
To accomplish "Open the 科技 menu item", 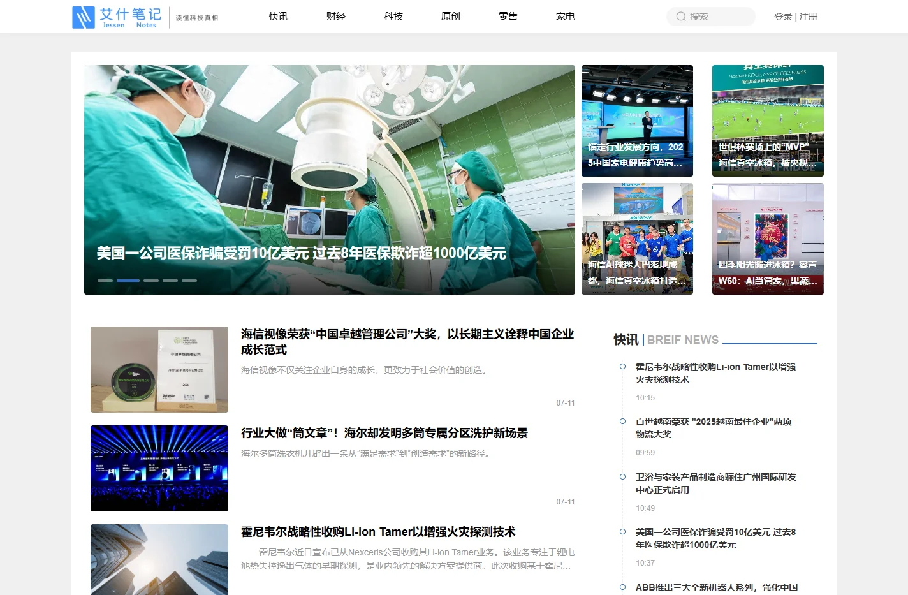I will [393, 17].
